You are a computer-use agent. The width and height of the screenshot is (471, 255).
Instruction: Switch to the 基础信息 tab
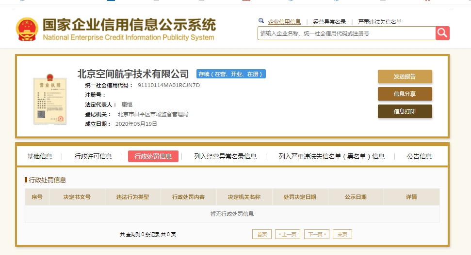39,156
